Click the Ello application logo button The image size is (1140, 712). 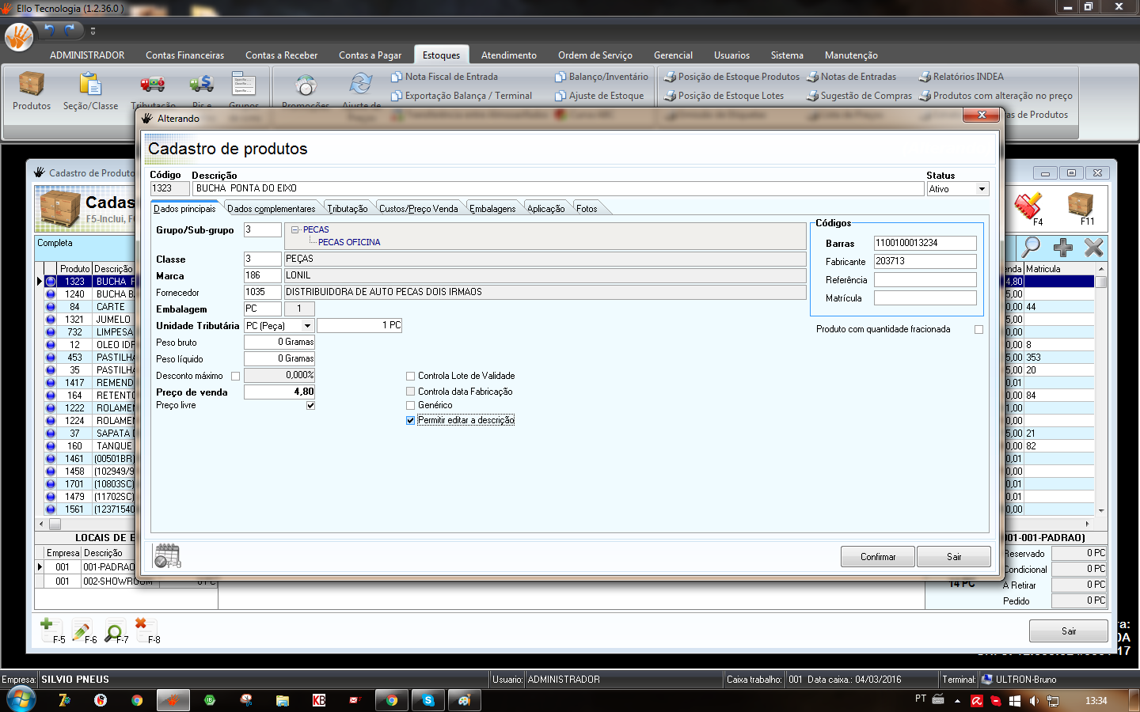point(19,36)
